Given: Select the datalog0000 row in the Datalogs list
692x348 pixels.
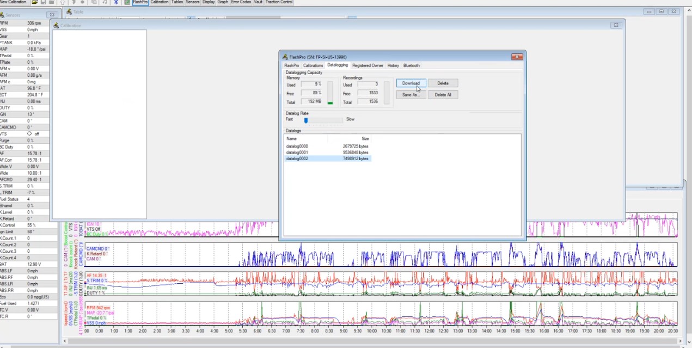Looking at the screenshot, I should point(327,146).
